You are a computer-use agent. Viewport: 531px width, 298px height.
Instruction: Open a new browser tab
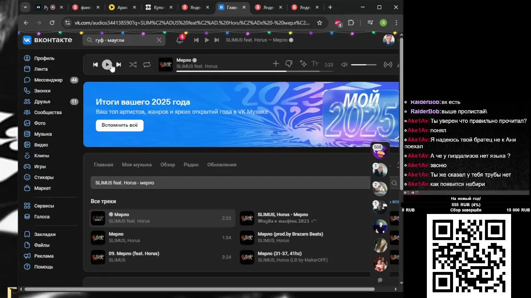[x=330, y=7]
